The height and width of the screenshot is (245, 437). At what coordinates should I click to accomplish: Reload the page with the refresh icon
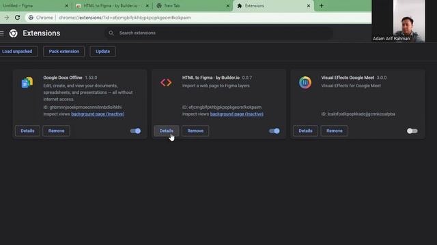[17, 18]
